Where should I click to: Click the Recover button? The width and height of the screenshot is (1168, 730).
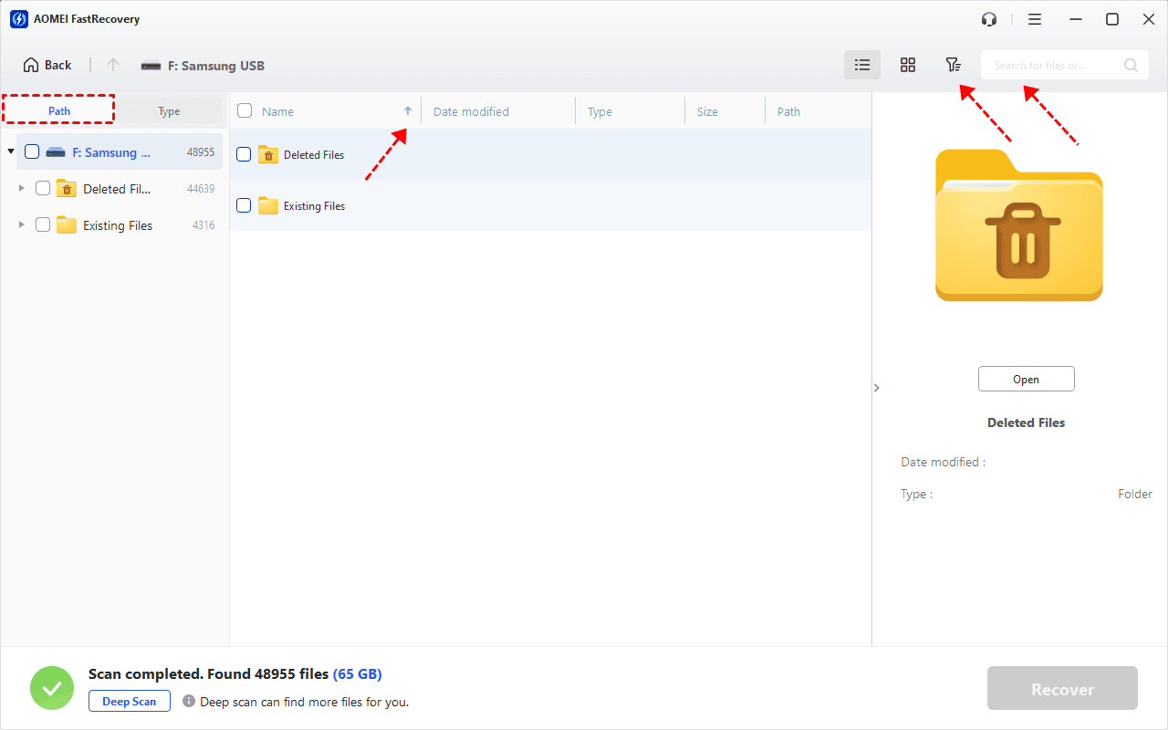[1062, 689]
